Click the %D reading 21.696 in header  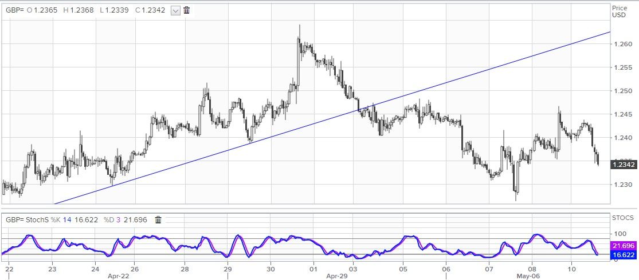click(135, 220)
